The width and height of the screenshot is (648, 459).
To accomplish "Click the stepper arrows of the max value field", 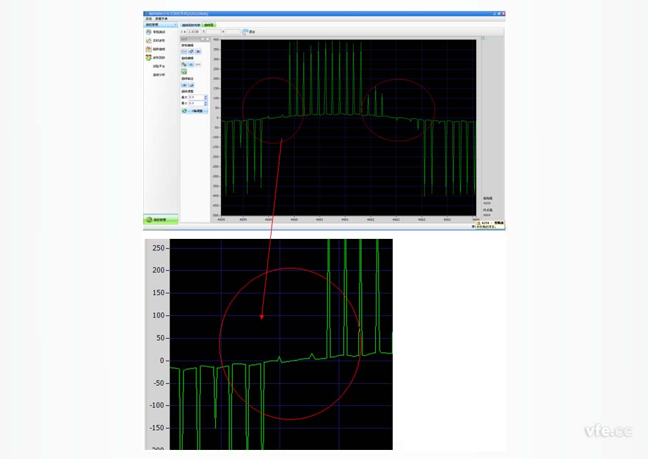I will pyautogui.click(x=205, y=97).
